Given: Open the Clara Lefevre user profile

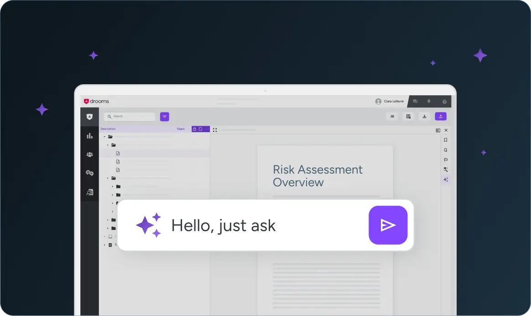Looking at the screenshot, I should 390,102.
